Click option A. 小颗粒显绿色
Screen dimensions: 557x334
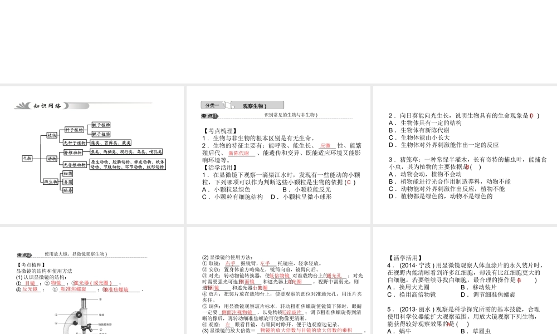tap(226, 189)
